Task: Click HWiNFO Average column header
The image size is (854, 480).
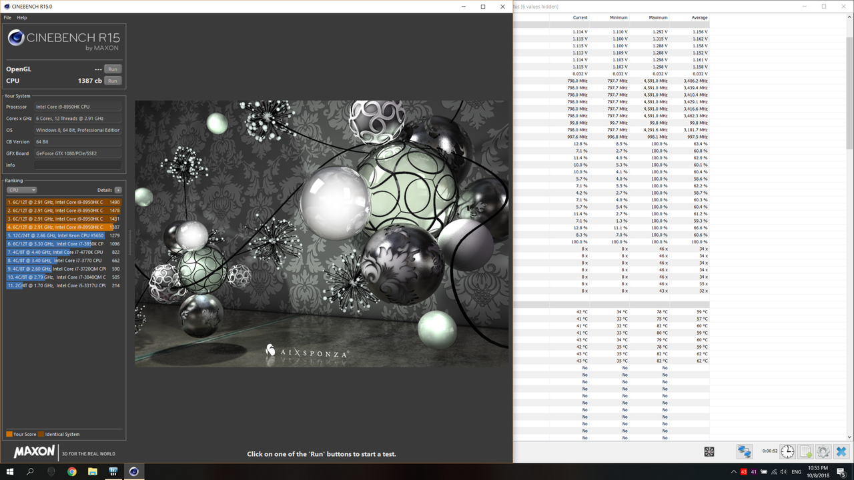Action: [x=699, y=17]
